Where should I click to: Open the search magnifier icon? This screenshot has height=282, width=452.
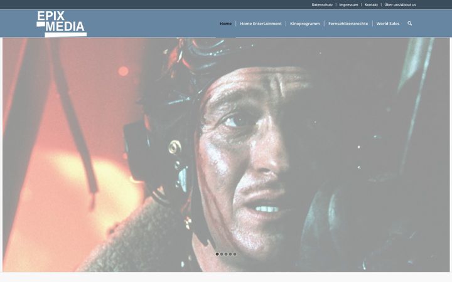pos(409,23)
